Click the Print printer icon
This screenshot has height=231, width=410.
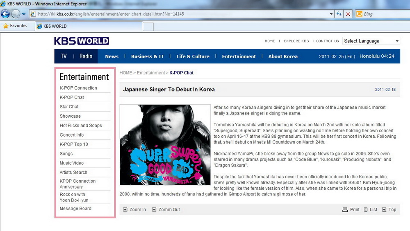tap(345, 210)
